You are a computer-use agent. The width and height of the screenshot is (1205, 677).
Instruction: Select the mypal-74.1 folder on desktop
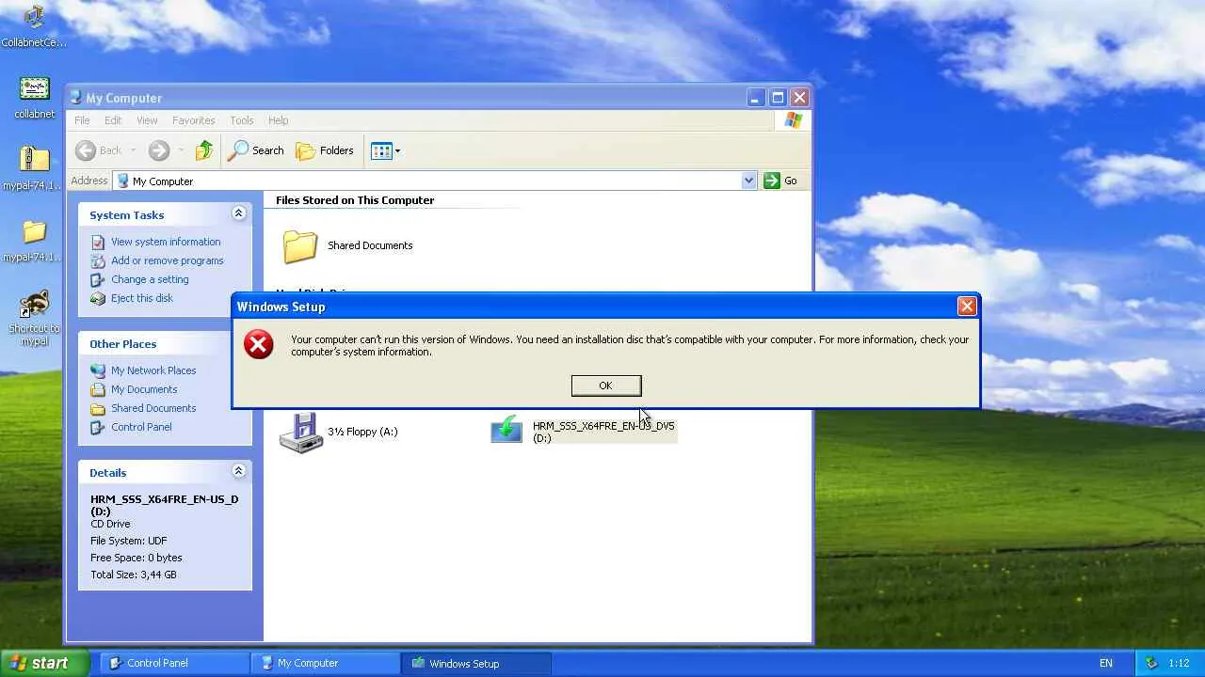coord(34,241)
